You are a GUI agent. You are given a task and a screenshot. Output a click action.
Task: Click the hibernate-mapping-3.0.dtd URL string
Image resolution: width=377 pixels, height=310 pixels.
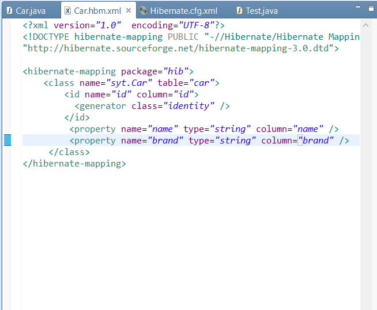click(x=178, y=48)
